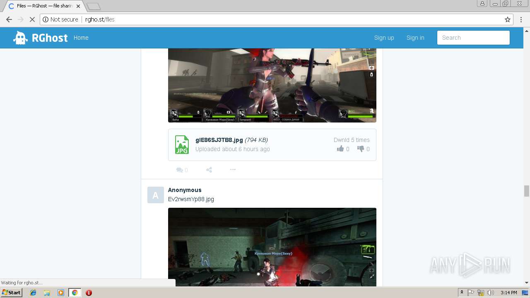Screen dimensions: 530x298
Task: Open the glE86SJ3TB8.jpg file link
Action: (219, 140)
